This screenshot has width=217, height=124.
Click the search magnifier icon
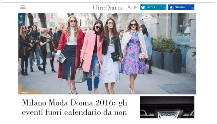129,7
